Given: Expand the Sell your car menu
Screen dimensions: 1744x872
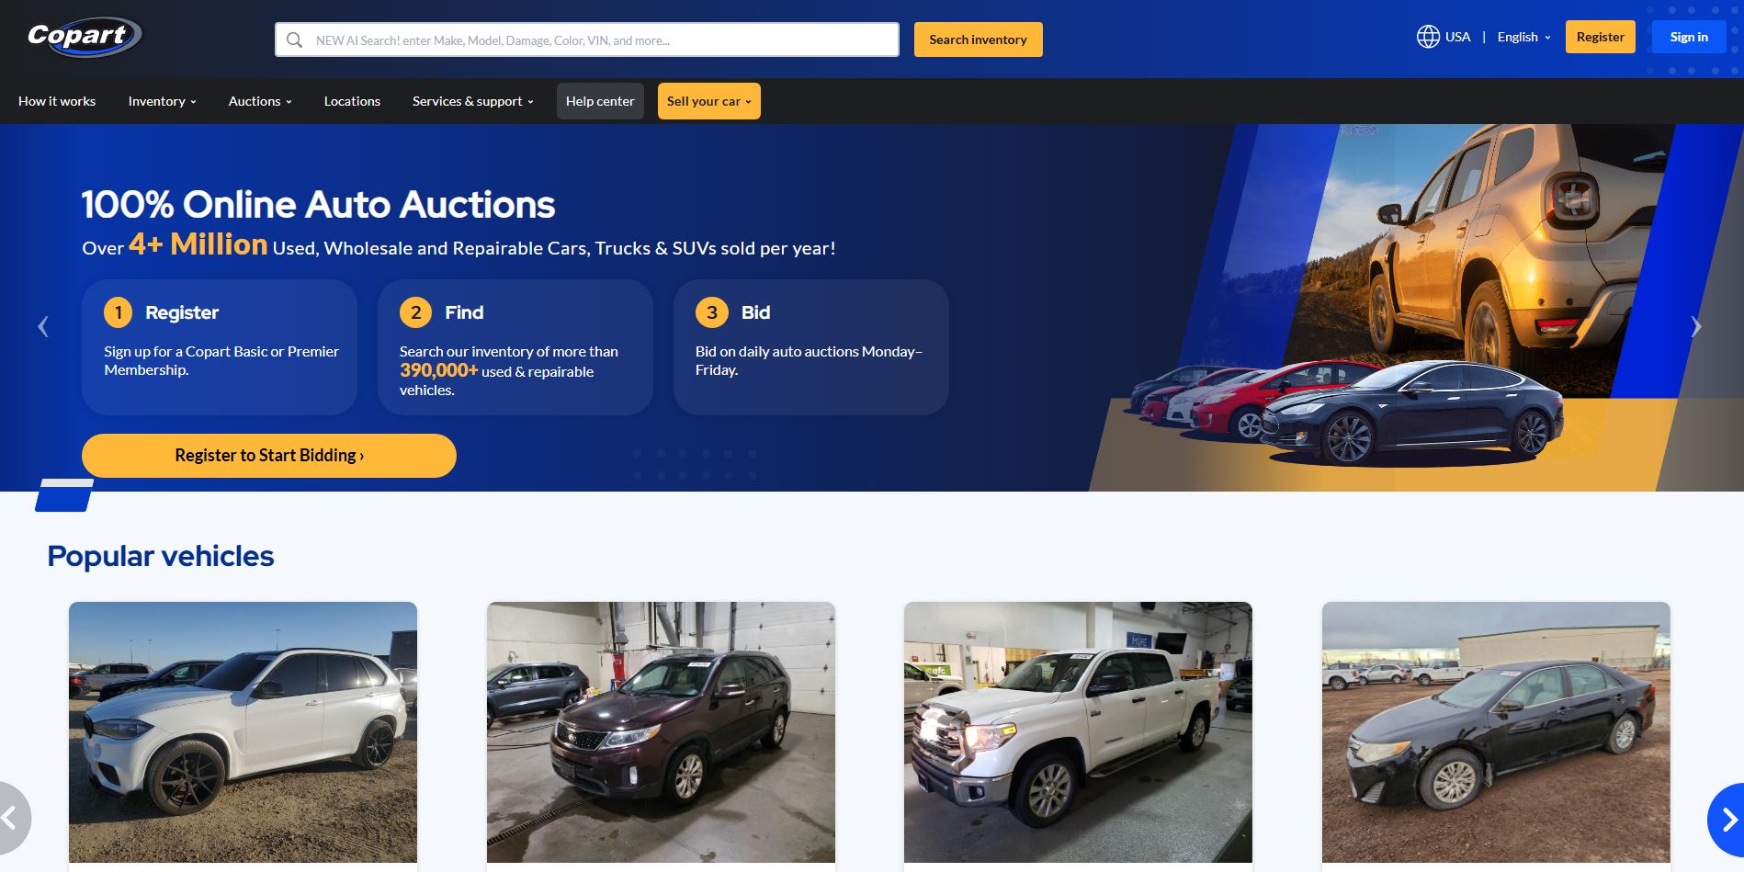Looking at the screenshot, I should (708, 101).
